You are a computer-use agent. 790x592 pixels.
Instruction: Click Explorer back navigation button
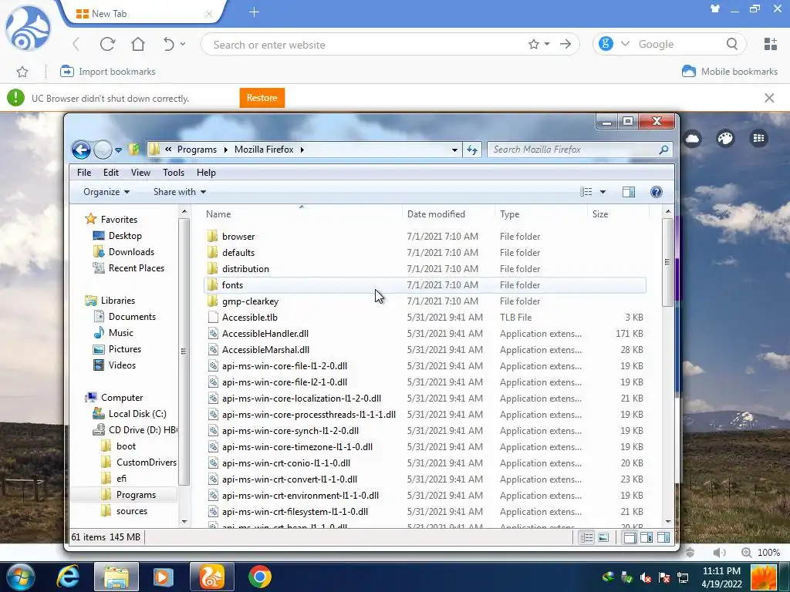pyautogui.click(x=80, y=150)
